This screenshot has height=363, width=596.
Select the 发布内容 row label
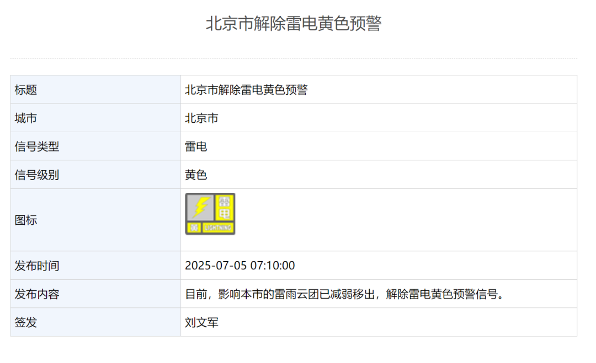(37, 294)
